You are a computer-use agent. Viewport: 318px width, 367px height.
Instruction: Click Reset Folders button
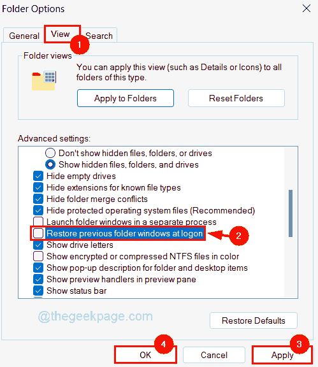pyautogui.click(x=236, y=98)
